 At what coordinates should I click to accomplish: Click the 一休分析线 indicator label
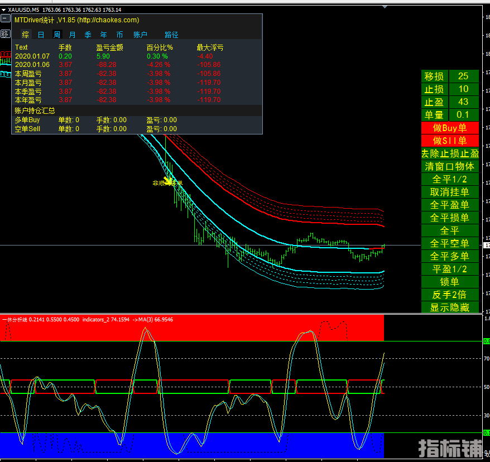point(15,320)
